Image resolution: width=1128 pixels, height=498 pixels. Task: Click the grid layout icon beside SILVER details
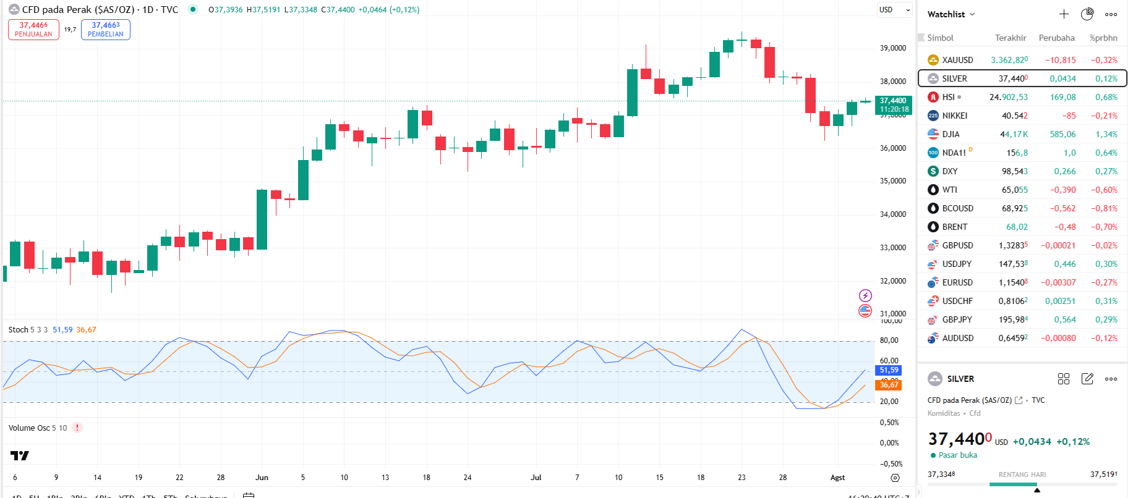[1064, 379]
